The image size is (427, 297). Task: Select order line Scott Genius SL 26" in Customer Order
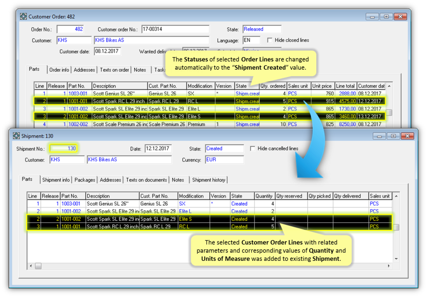[209, 93]
